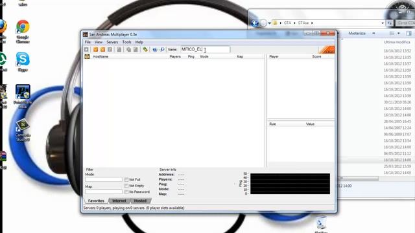Image resolution: width=415 pixels, height=233 pixels.
Task: Show more Explorer toolbar commands chevron
Action: point(373,33)
